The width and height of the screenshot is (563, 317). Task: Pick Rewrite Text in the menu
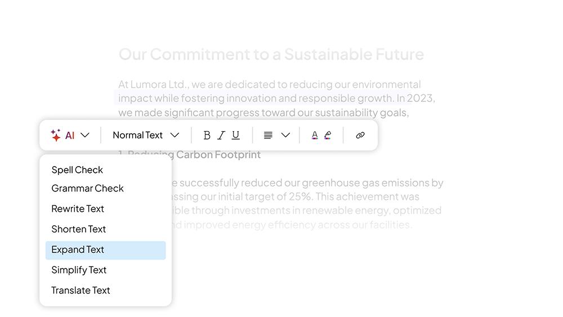click(x=78, y=208)
